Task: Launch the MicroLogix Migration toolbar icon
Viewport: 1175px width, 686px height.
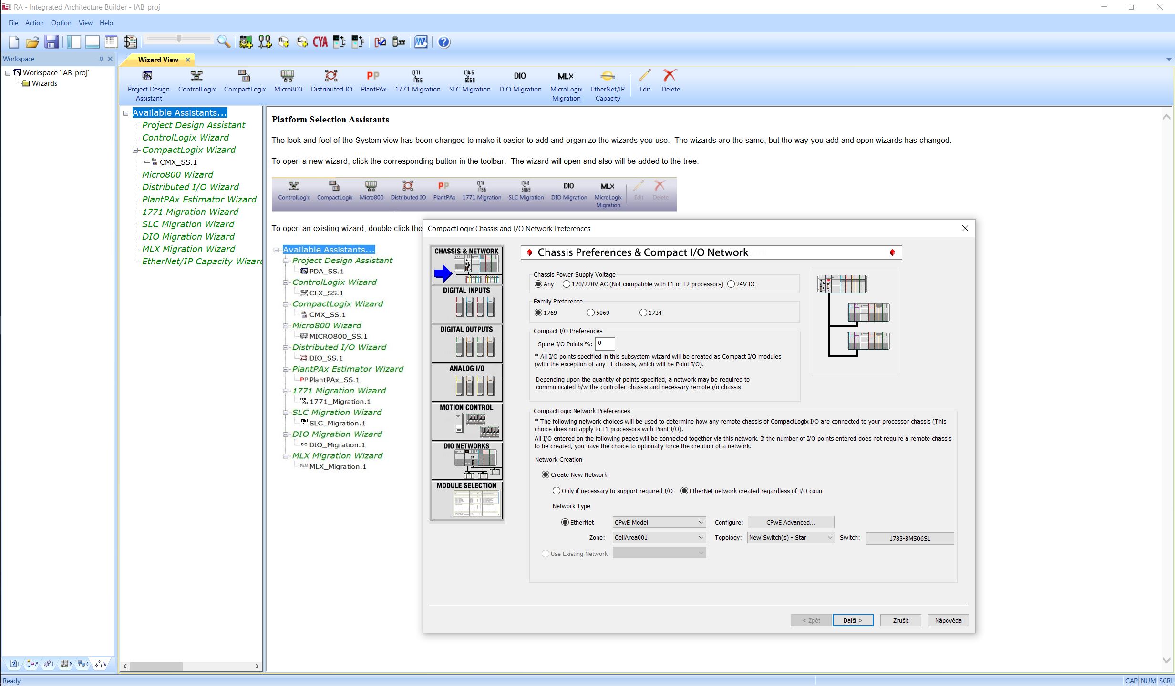Action: pos(566,85)
